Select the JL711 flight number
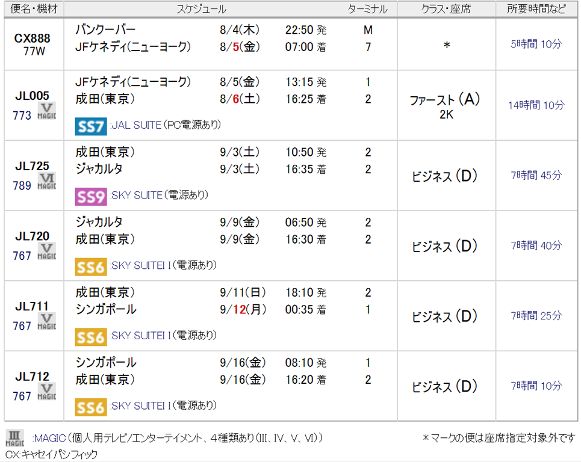 click(x=33, y=306)
